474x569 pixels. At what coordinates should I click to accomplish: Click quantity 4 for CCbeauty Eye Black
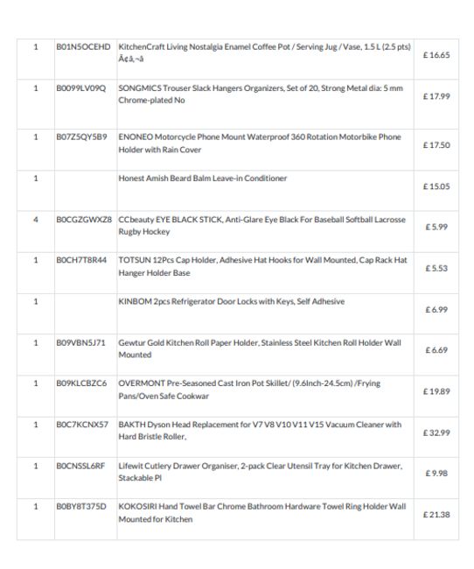[x=36, y=220]
